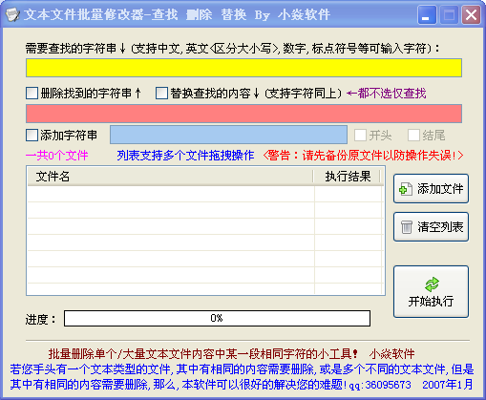Screen dimensions: 486x400
Task: Minimize the window from the title bar
Action: (427, 14)
